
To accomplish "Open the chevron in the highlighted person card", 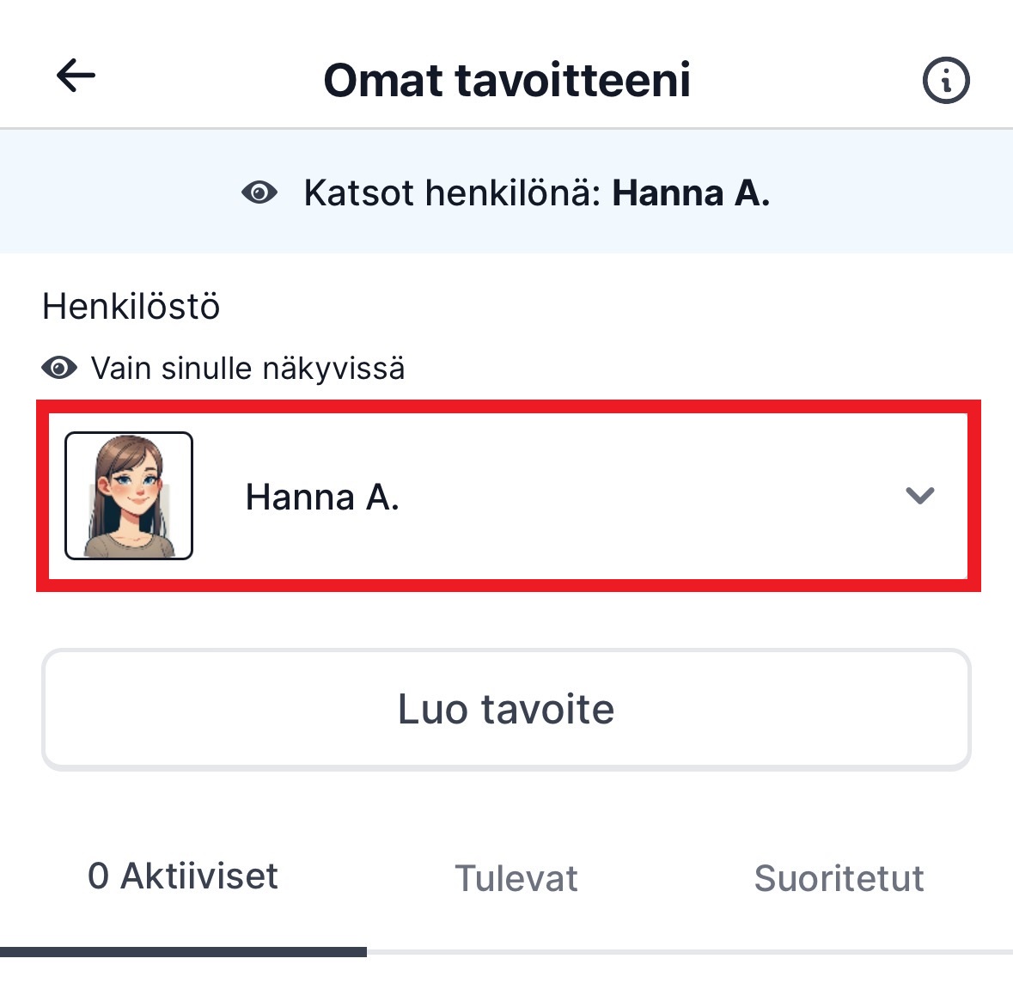I will [x=920, y=495].
